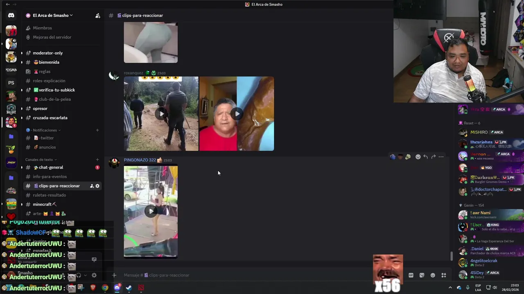The width and height of the screenshot is (524, 294).
Task: Open volume control in system tray
Action: coord(495,287)
